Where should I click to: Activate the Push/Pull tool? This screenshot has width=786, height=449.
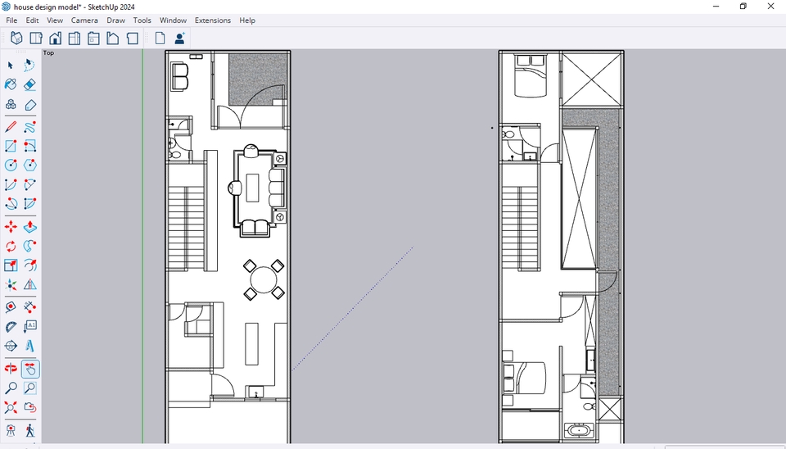tap(29, 227)
